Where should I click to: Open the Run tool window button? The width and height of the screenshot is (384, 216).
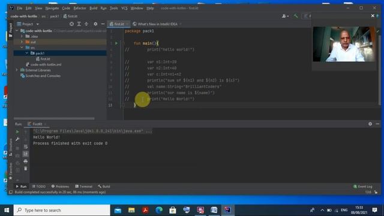pyautogui.click(x=21, y=187)
